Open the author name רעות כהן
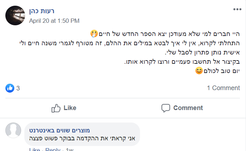The height and width of the screenshot is (151, 246). pyautogui.click(x=42, y=11)
